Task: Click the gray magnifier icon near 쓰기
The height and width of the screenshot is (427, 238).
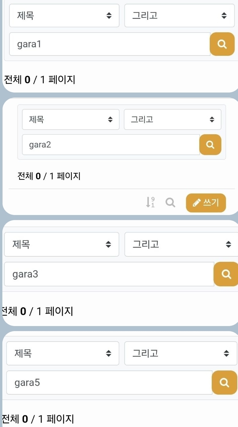Action: click(171, 203)
